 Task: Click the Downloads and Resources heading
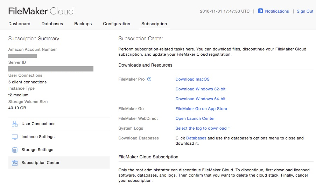tap(146, 65)
